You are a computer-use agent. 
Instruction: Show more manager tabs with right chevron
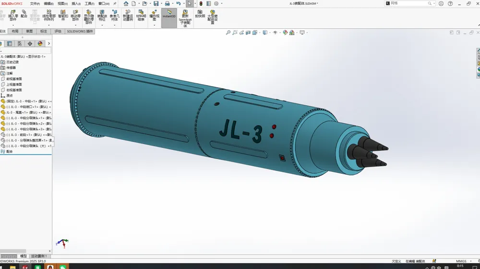pyautogui.click(x=48, y=44)
